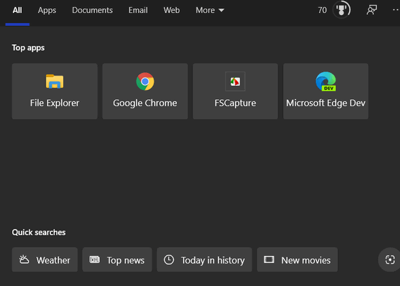Click the rewards points number 70
The width and height of the screenshot is (400, 286).
coord(322,10)
